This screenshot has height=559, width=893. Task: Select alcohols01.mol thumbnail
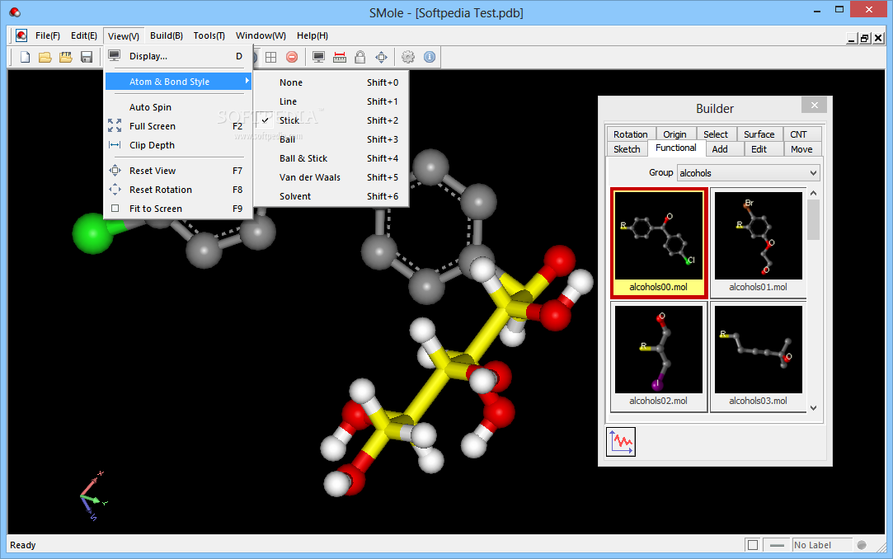(x=758, y=243)
